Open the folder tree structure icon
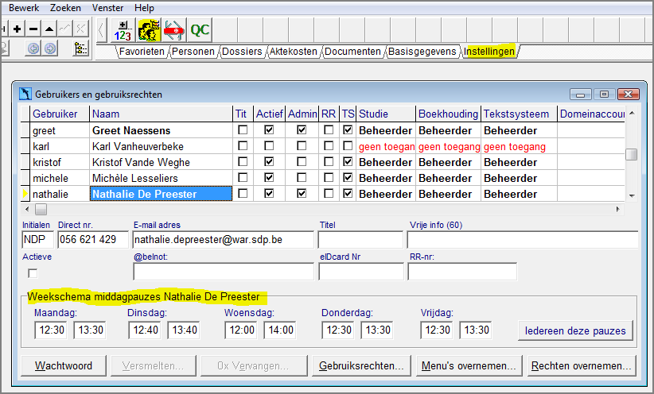The height and width of the screenshot is (394, 654). coord(80,48)
